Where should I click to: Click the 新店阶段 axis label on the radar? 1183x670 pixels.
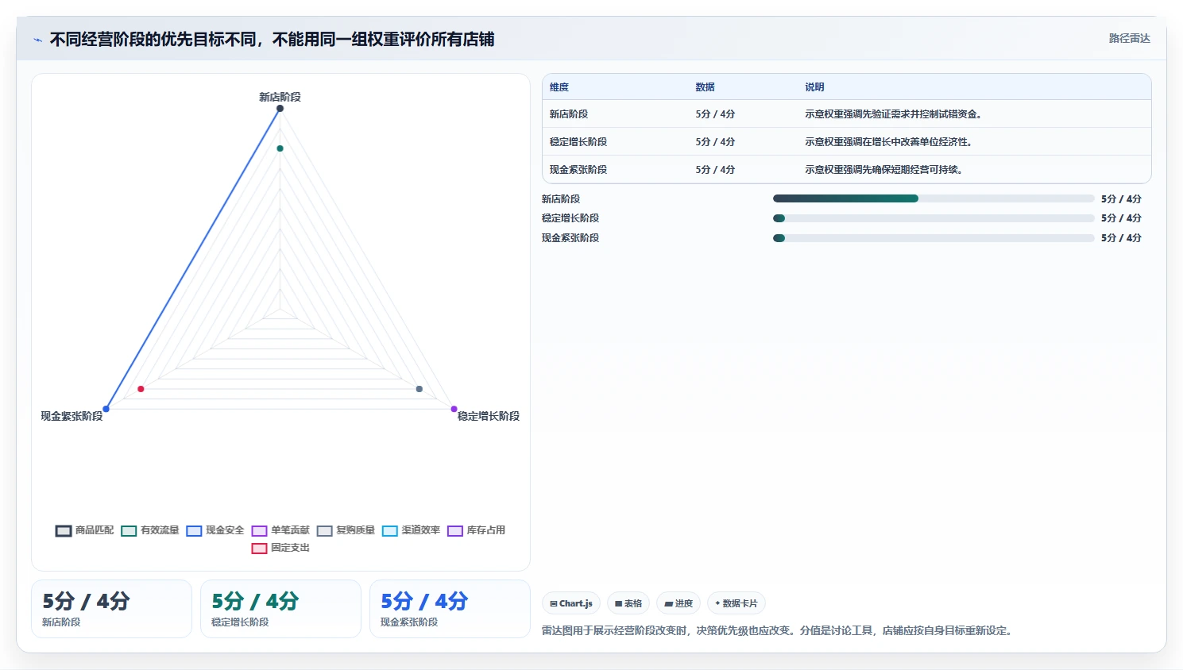click(280, 97)
